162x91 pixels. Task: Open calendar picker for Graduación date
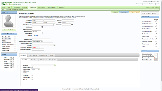[x=72, y=25]
